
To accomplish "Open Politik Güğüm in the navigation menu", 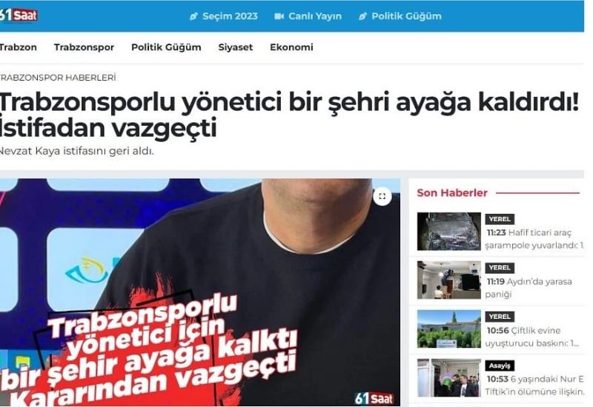I will pyautogui.click(x=166, y=47).
